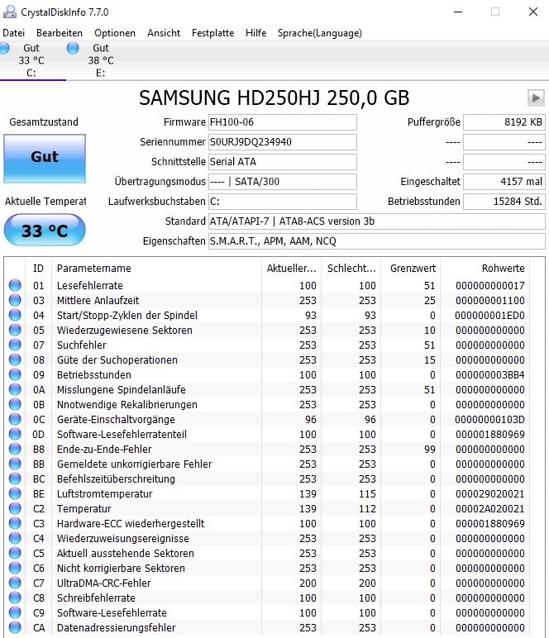Click the Rohwerte column header
The height and width of the screenshot is (638, 549).
click(485, 268)
